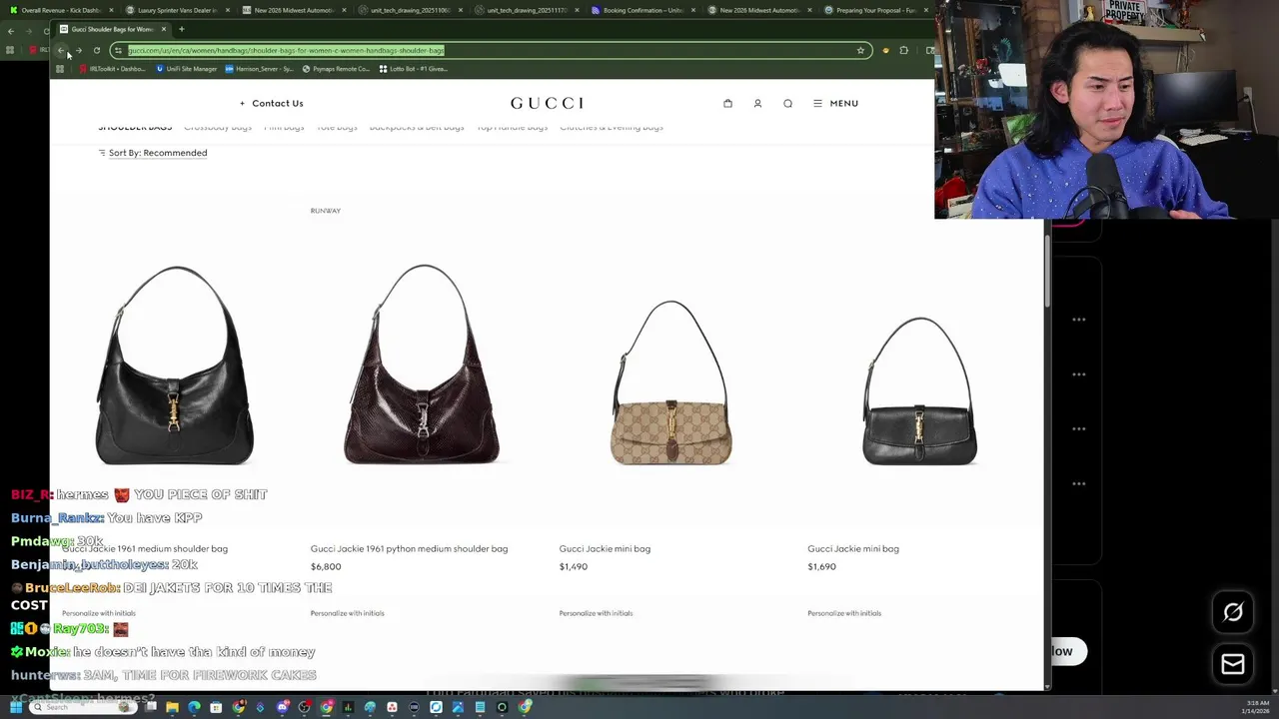Open the Gucci Jackie mini bag $1,490 title

(x=605, y=548)
